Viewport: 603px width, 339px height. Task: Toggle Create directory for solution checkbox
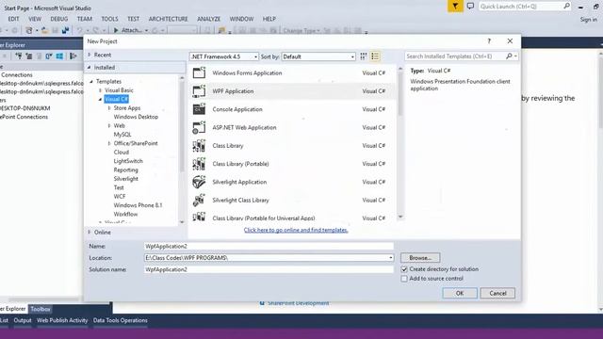(404, 269)
